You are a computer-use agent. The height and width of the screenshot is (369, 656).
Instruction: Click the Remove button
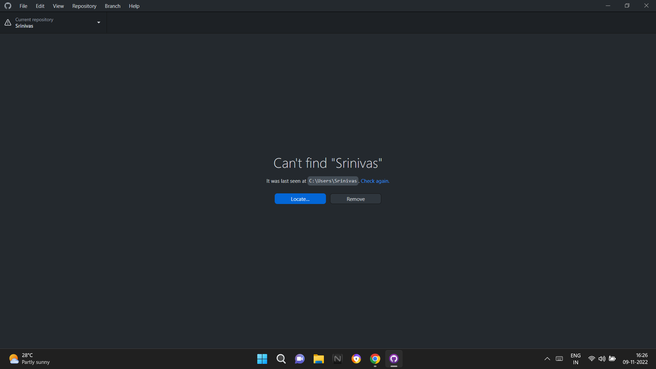(355, 199)
